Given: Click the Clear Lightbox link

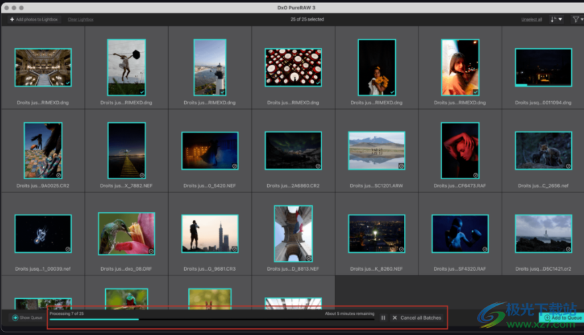Looking at the screenshot, I should coord(80,19).
